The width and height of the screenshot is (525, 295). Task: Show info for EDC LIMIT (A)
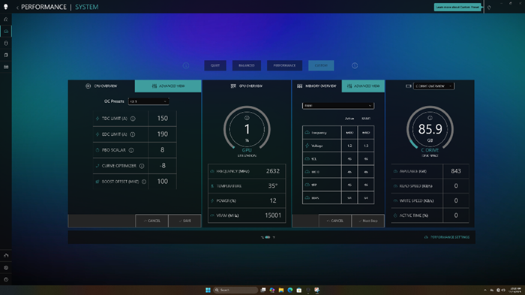[133, 134]
